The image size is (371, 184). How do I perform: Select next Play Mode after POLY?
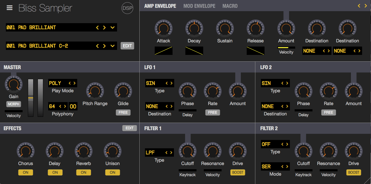(74, 83)
